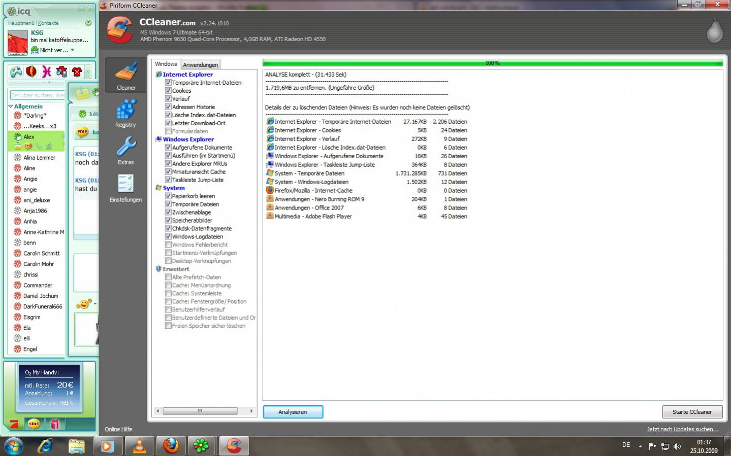Image resolution: width=731 pixels, height=456 pixels.
Task: Enable the Formulardaten checkbox
Action: [x=168, y=131]
